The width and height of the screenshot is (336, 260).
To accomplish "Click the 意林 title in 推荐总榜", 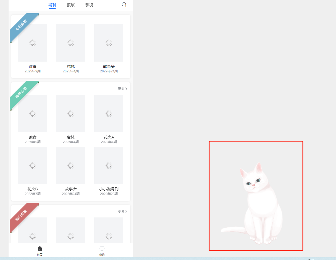I will pyautogui.click(x=71, y=137).
